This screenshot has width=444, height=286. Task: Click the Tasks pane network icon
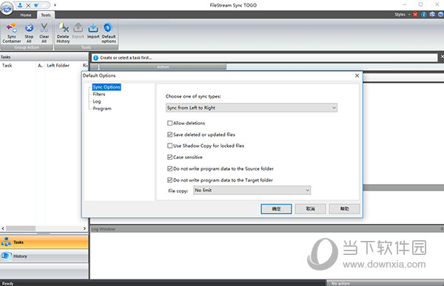click(6, 242)
